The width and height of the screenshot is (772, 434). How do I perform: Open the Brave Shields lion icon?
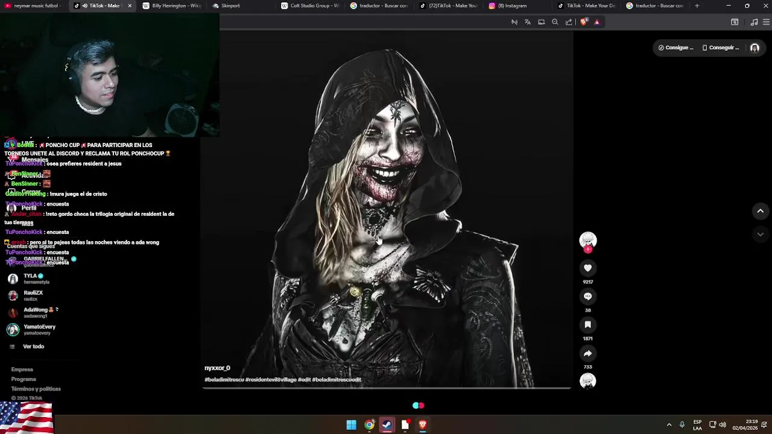click(x=584, y=22)
